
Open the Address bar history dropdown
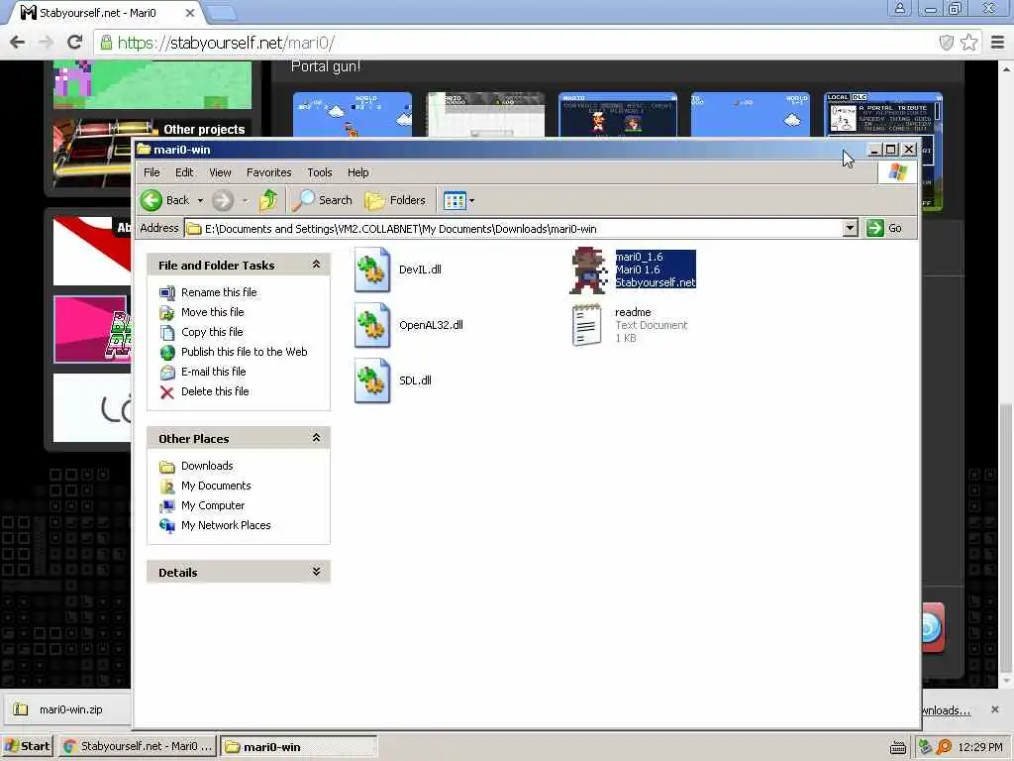[850, 228]
